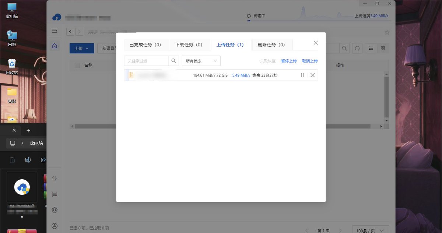Image resolution: width=442 pixels, height=233 pixels.
Task: Open search with the magnifier icon
Action: point(344,48)
